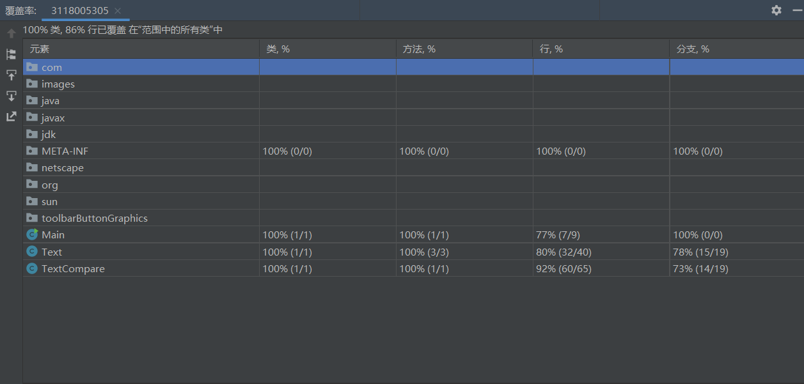Select the 3118005305 coverage tab
The image size is (804, 384).
coord(79,11)
